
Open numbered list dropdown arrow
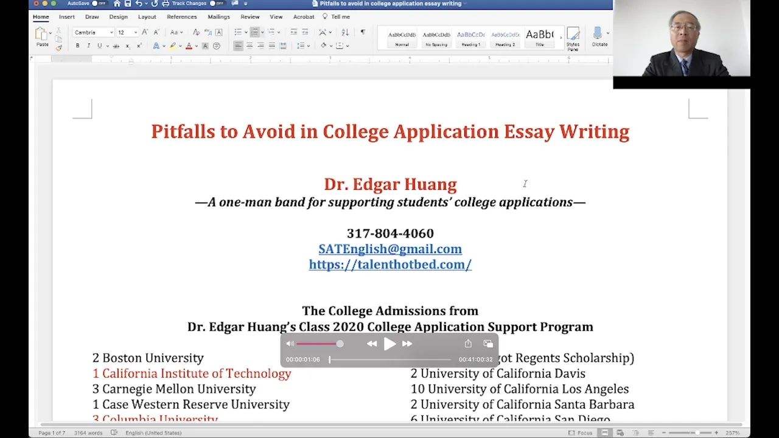pyautogui.click(x=262, y=32)
